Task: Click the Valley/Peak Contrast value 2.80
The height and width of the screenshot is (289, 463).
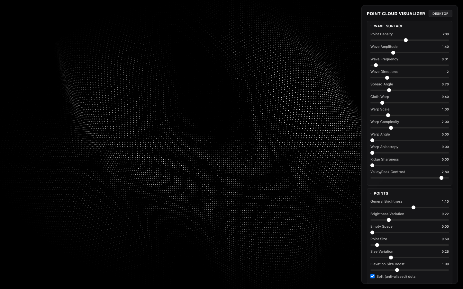Action: pyautogui.click(x=445, y=172)
